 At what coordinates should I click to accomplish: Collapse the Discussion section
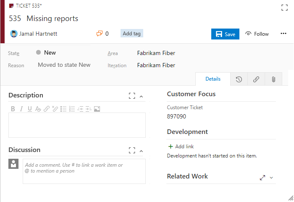click(142, 151)
